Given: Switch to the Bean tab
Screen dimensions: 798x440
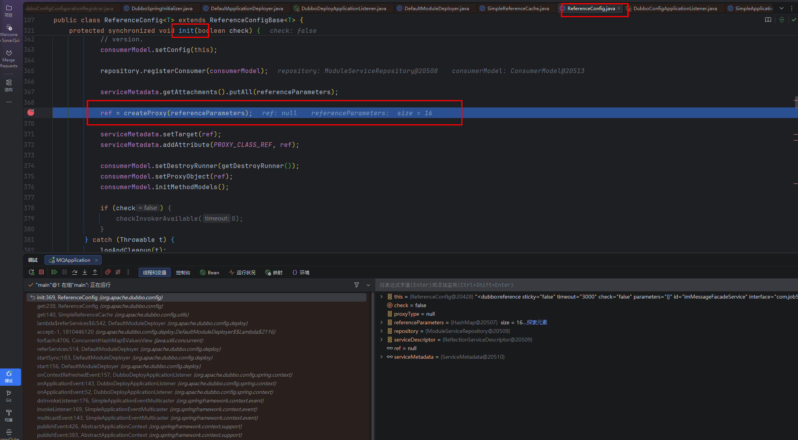Looking at the screenshot, I should (x=209, y=273).
